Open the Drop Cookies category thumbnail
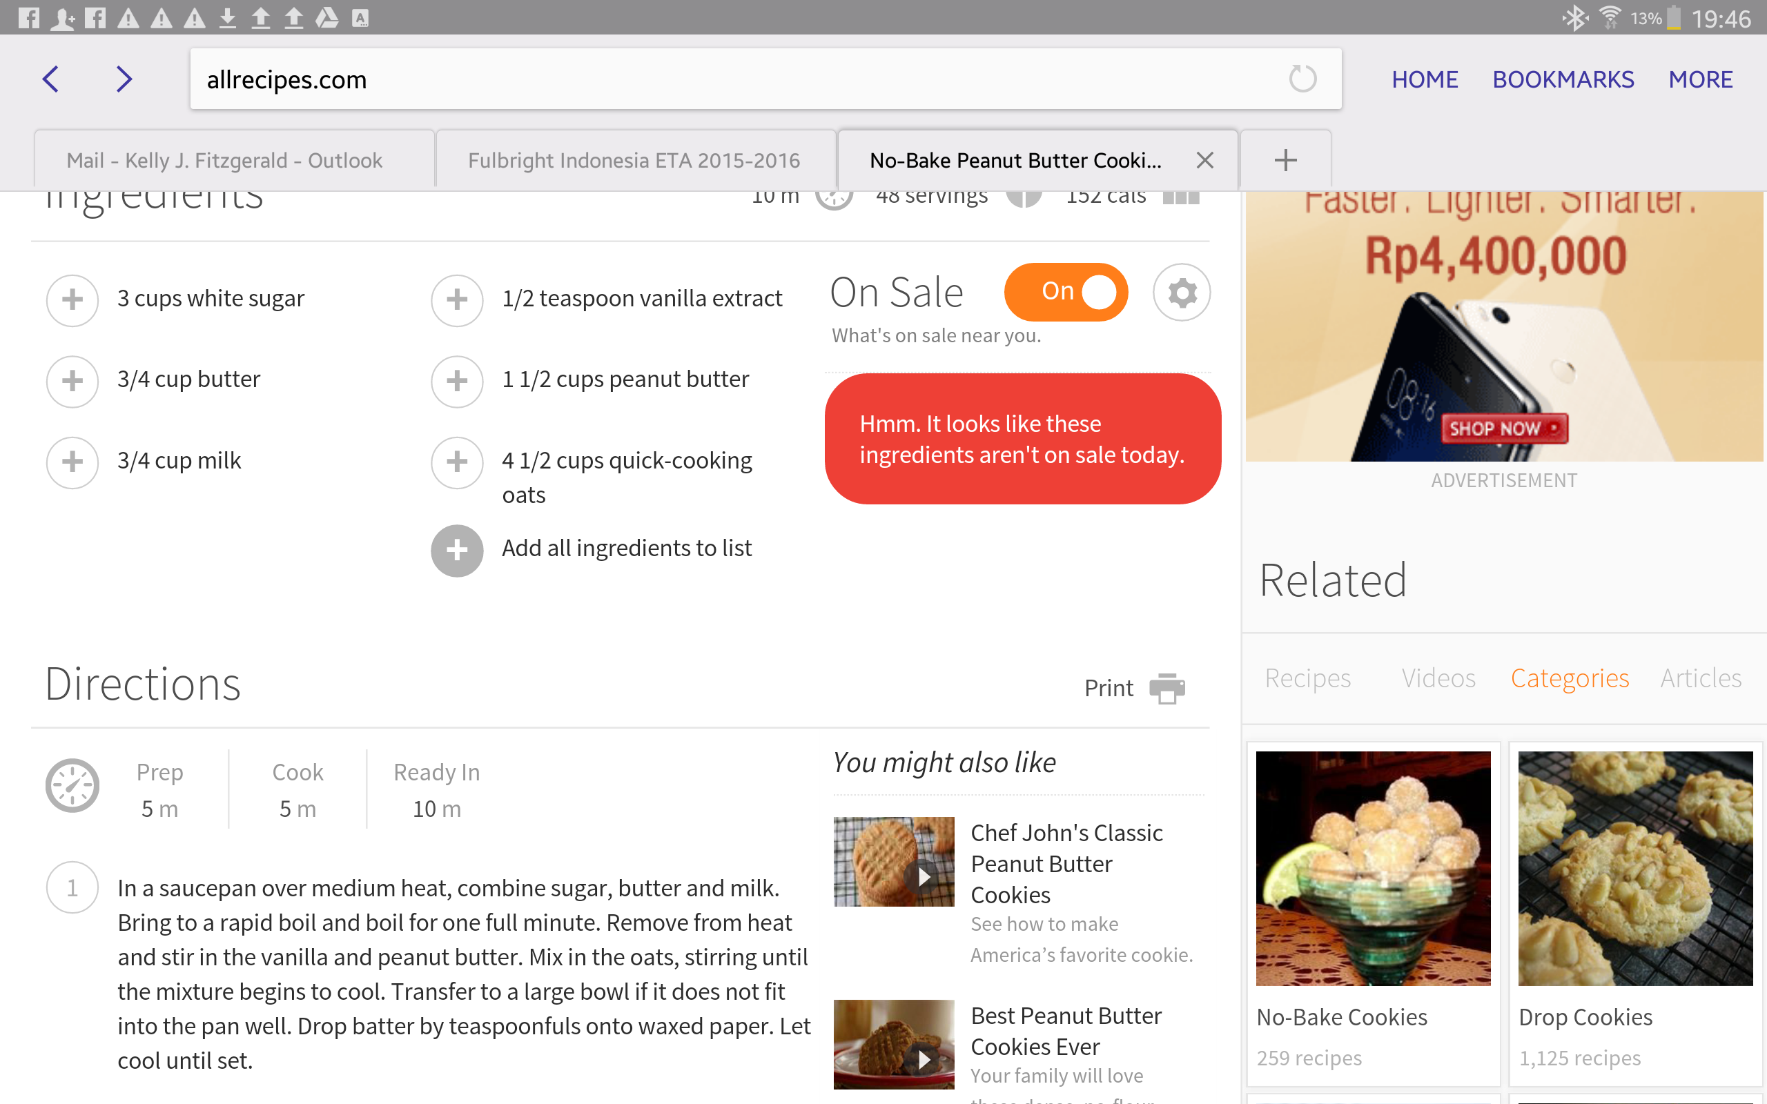 1635,869
